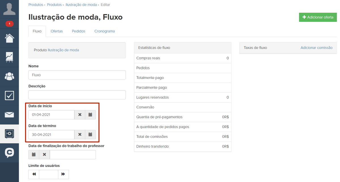Open calendar for professor work end date

coord(34,155)
